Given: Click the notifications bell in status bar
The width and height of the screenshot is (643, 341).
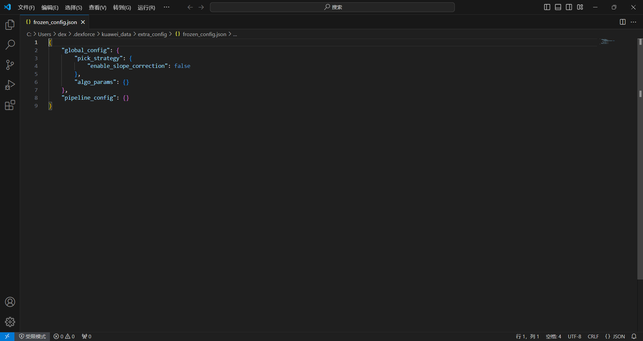Looking at the screenshot, I should coord(634,336).
